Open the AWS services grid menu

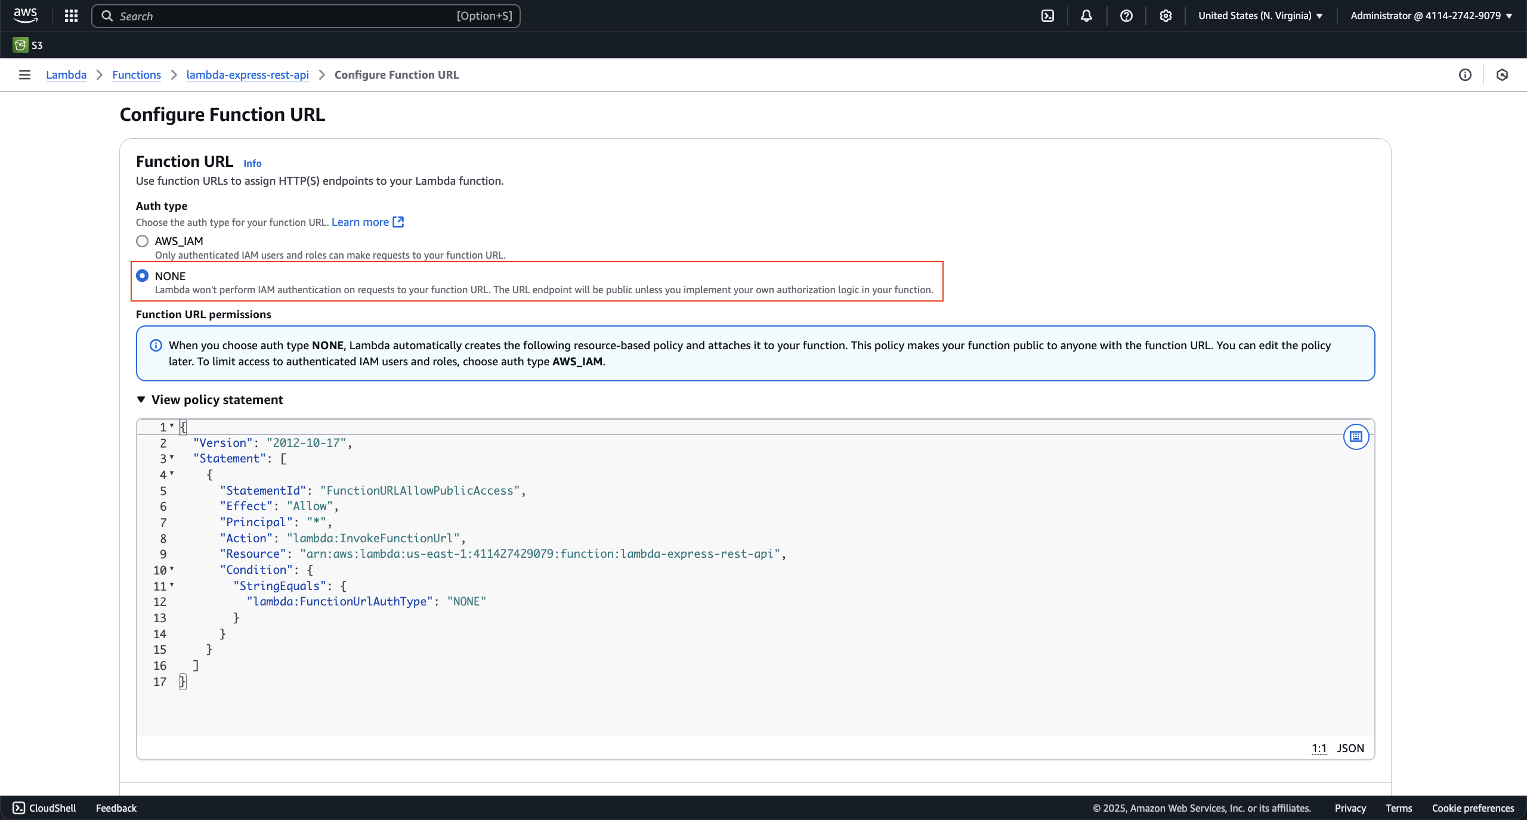point(71,16)
